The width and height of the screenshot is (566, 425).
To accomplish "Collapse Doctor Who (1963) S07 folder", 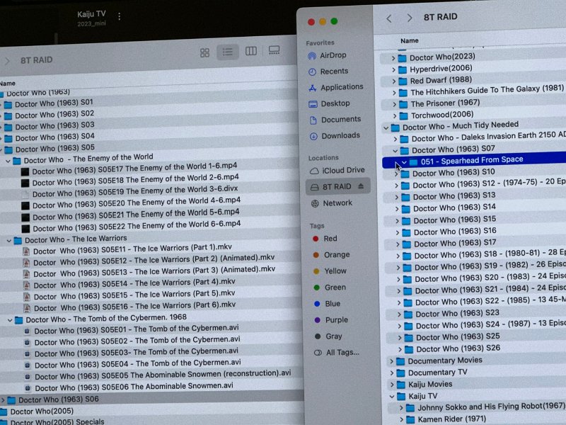I will [395, 151].
